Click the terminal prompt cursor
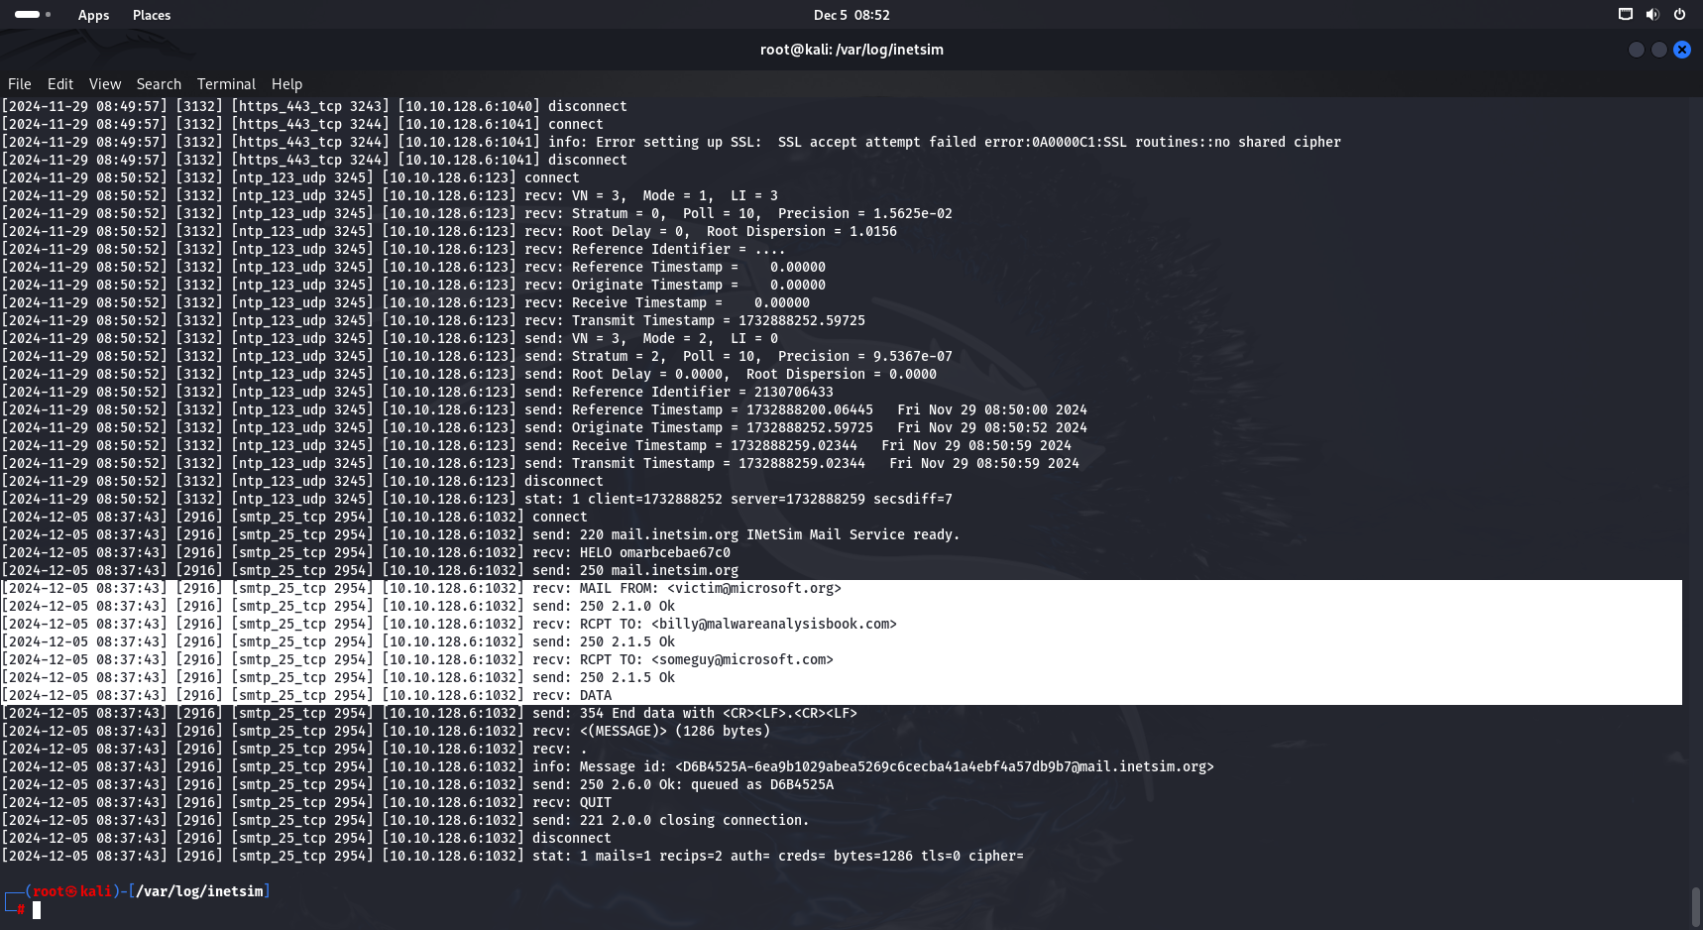Viewport: 1703px width, 930px height. pos(37,910)
